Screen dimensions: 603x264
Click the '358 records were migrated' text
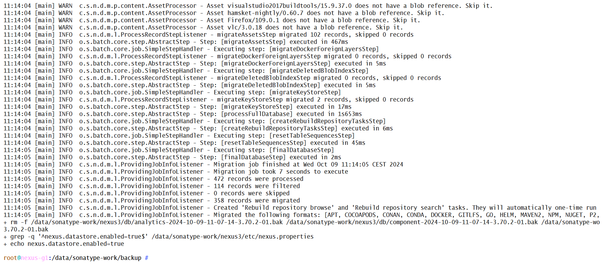257,201
